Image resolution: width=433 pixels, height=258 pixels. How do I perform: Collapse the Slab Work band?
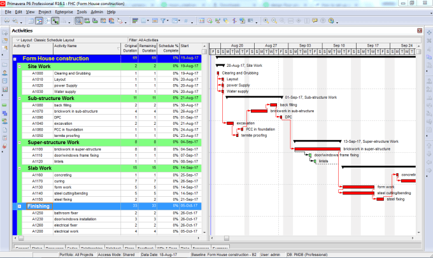pos(20,168)
